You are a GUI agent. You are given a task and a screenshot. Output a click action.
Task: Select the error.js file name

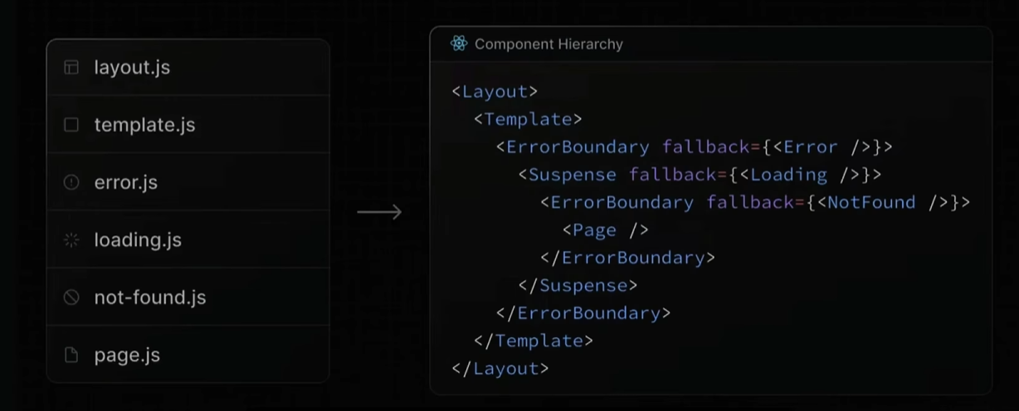click(125, 182)
